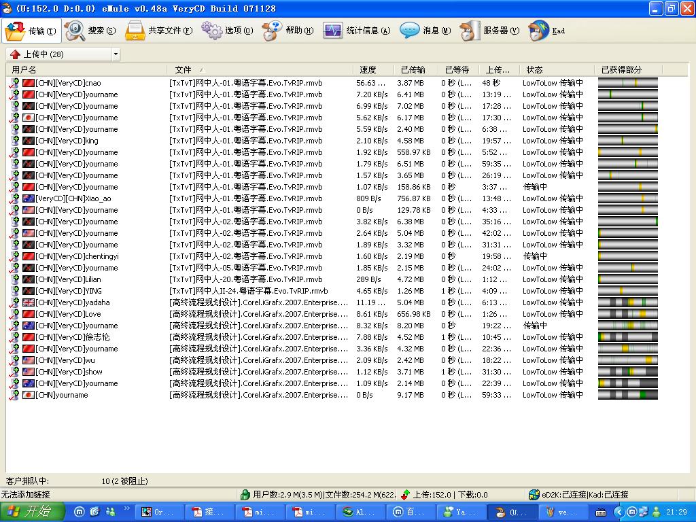Sort by 已等待 column header

tap(457, 70)
